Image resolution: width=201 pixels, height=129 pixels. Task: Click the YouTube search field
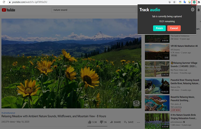pos(93,10)
